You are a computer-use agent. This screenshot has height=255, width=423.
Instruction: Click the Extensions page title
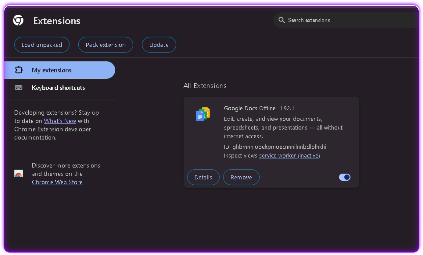[57, 21]
